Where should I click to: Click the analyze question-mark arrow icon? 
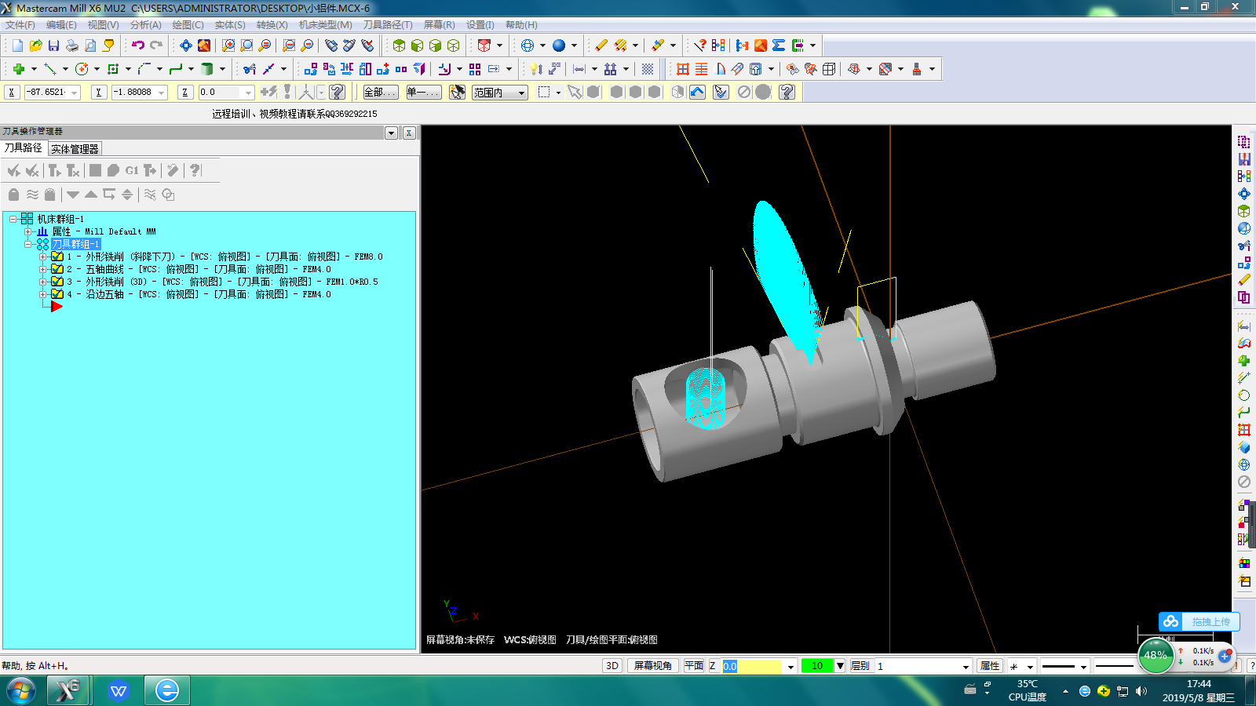[x=699, y=45]
